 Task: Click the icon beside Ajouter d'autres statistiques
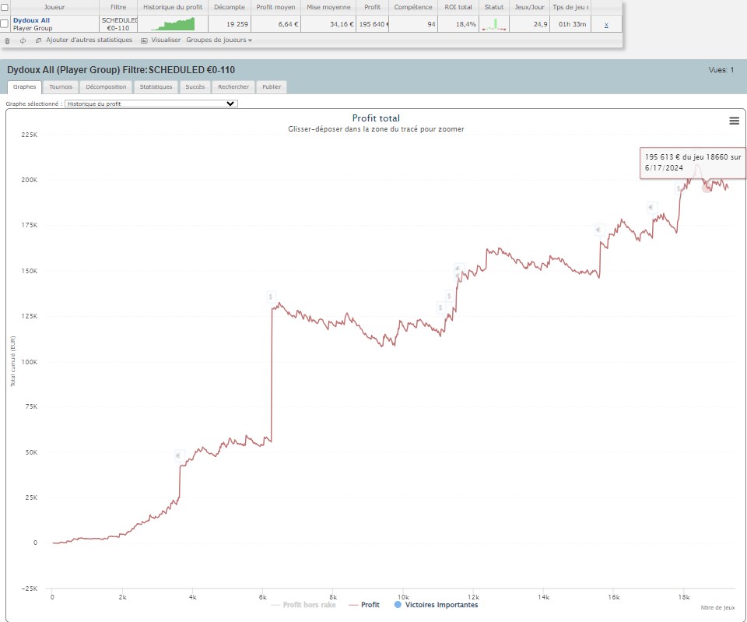(x=39, y=40)
